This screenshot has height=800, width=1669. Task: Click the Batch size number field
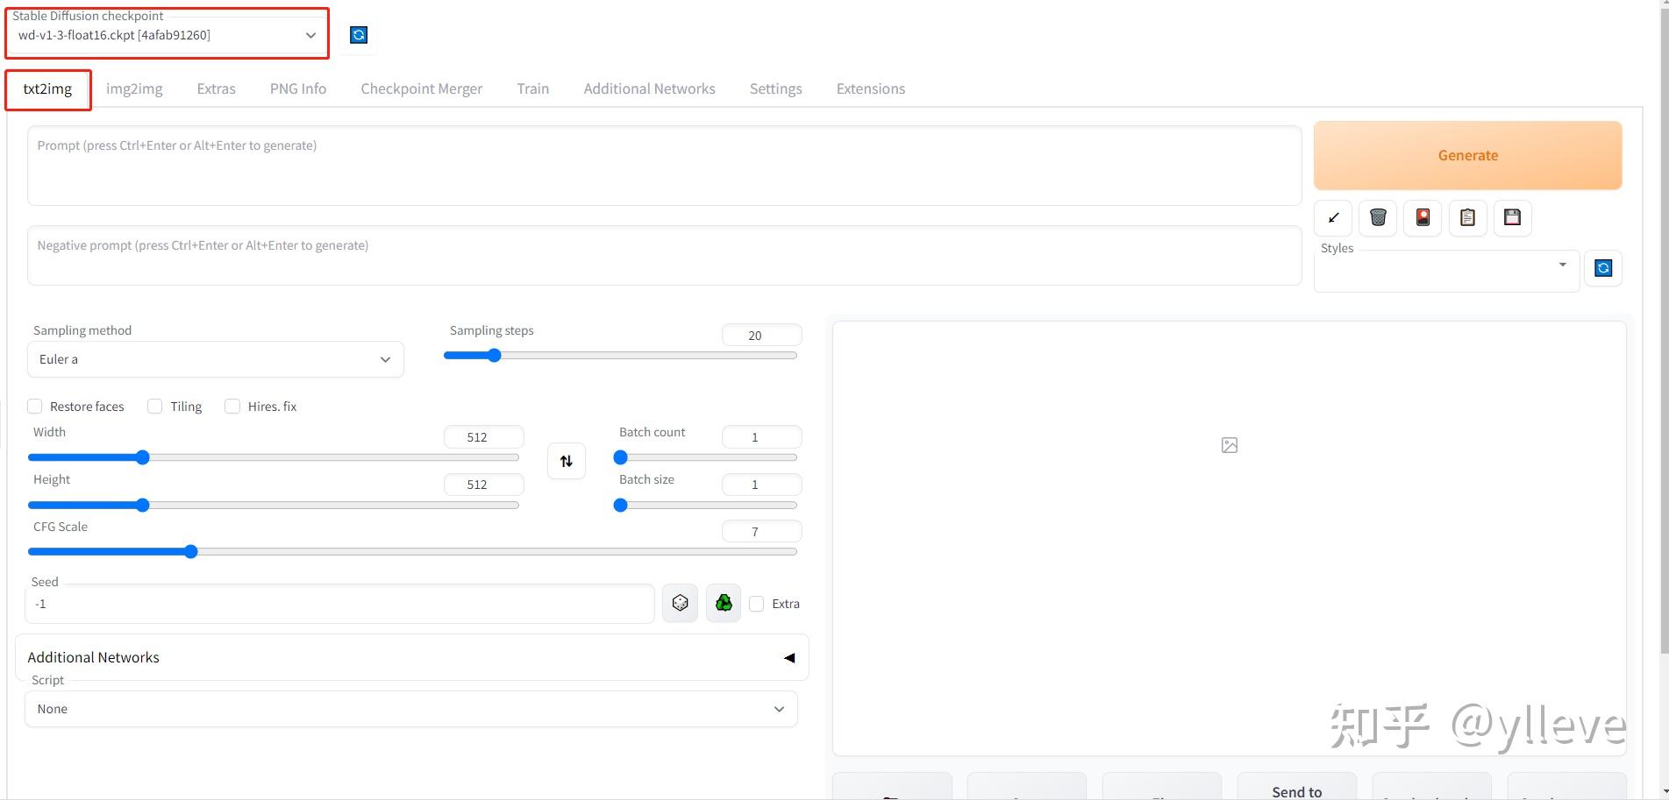761,485
